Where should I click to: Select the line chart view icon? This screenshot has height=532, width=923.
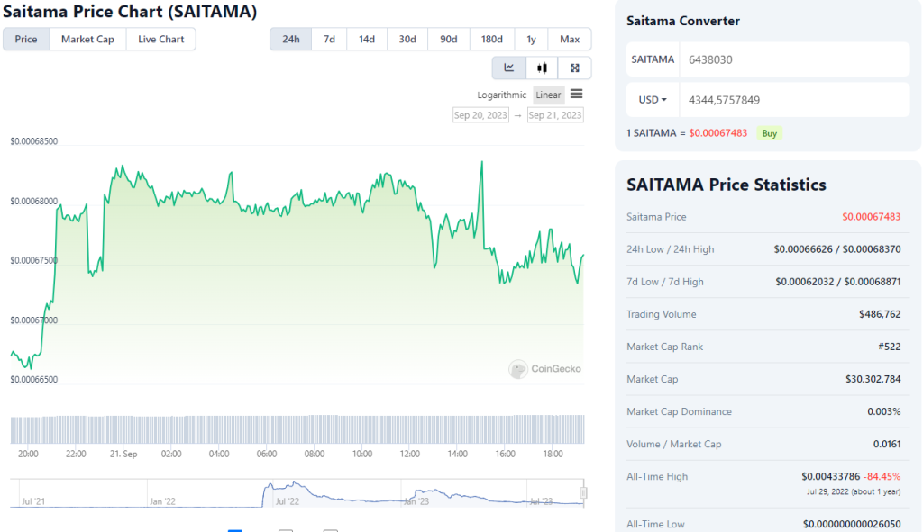tap(509, 68)
